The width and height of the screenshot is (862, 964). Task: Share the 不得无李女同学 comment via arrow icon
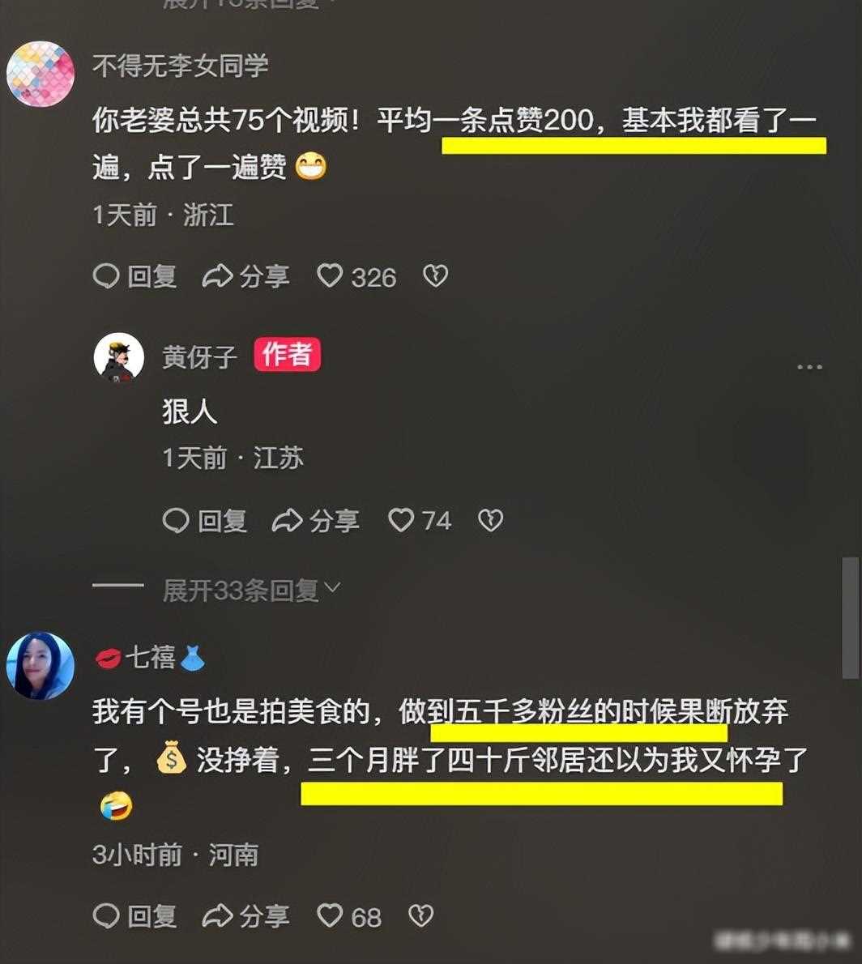(246, 277)
